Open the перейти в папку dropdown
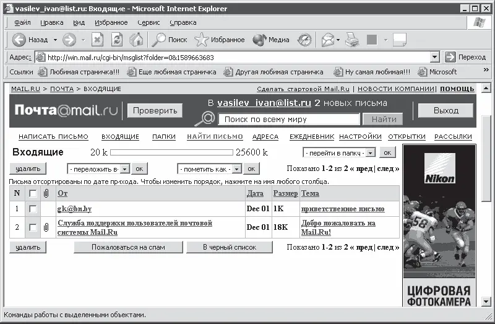 pos(339,152)
